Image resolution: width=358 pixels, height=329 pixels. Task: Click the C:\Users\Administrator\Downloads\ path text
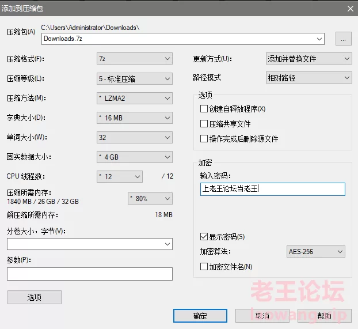click(90, 28)
